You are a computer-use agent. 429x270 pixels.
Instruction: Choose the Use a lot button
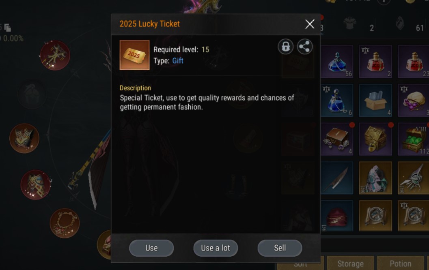[x=216, y=248]
